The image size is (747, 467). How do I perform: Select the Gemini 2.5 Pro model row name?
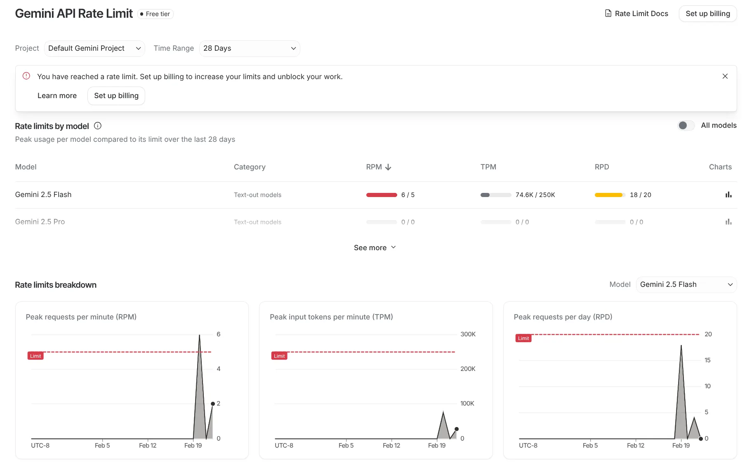40,222
